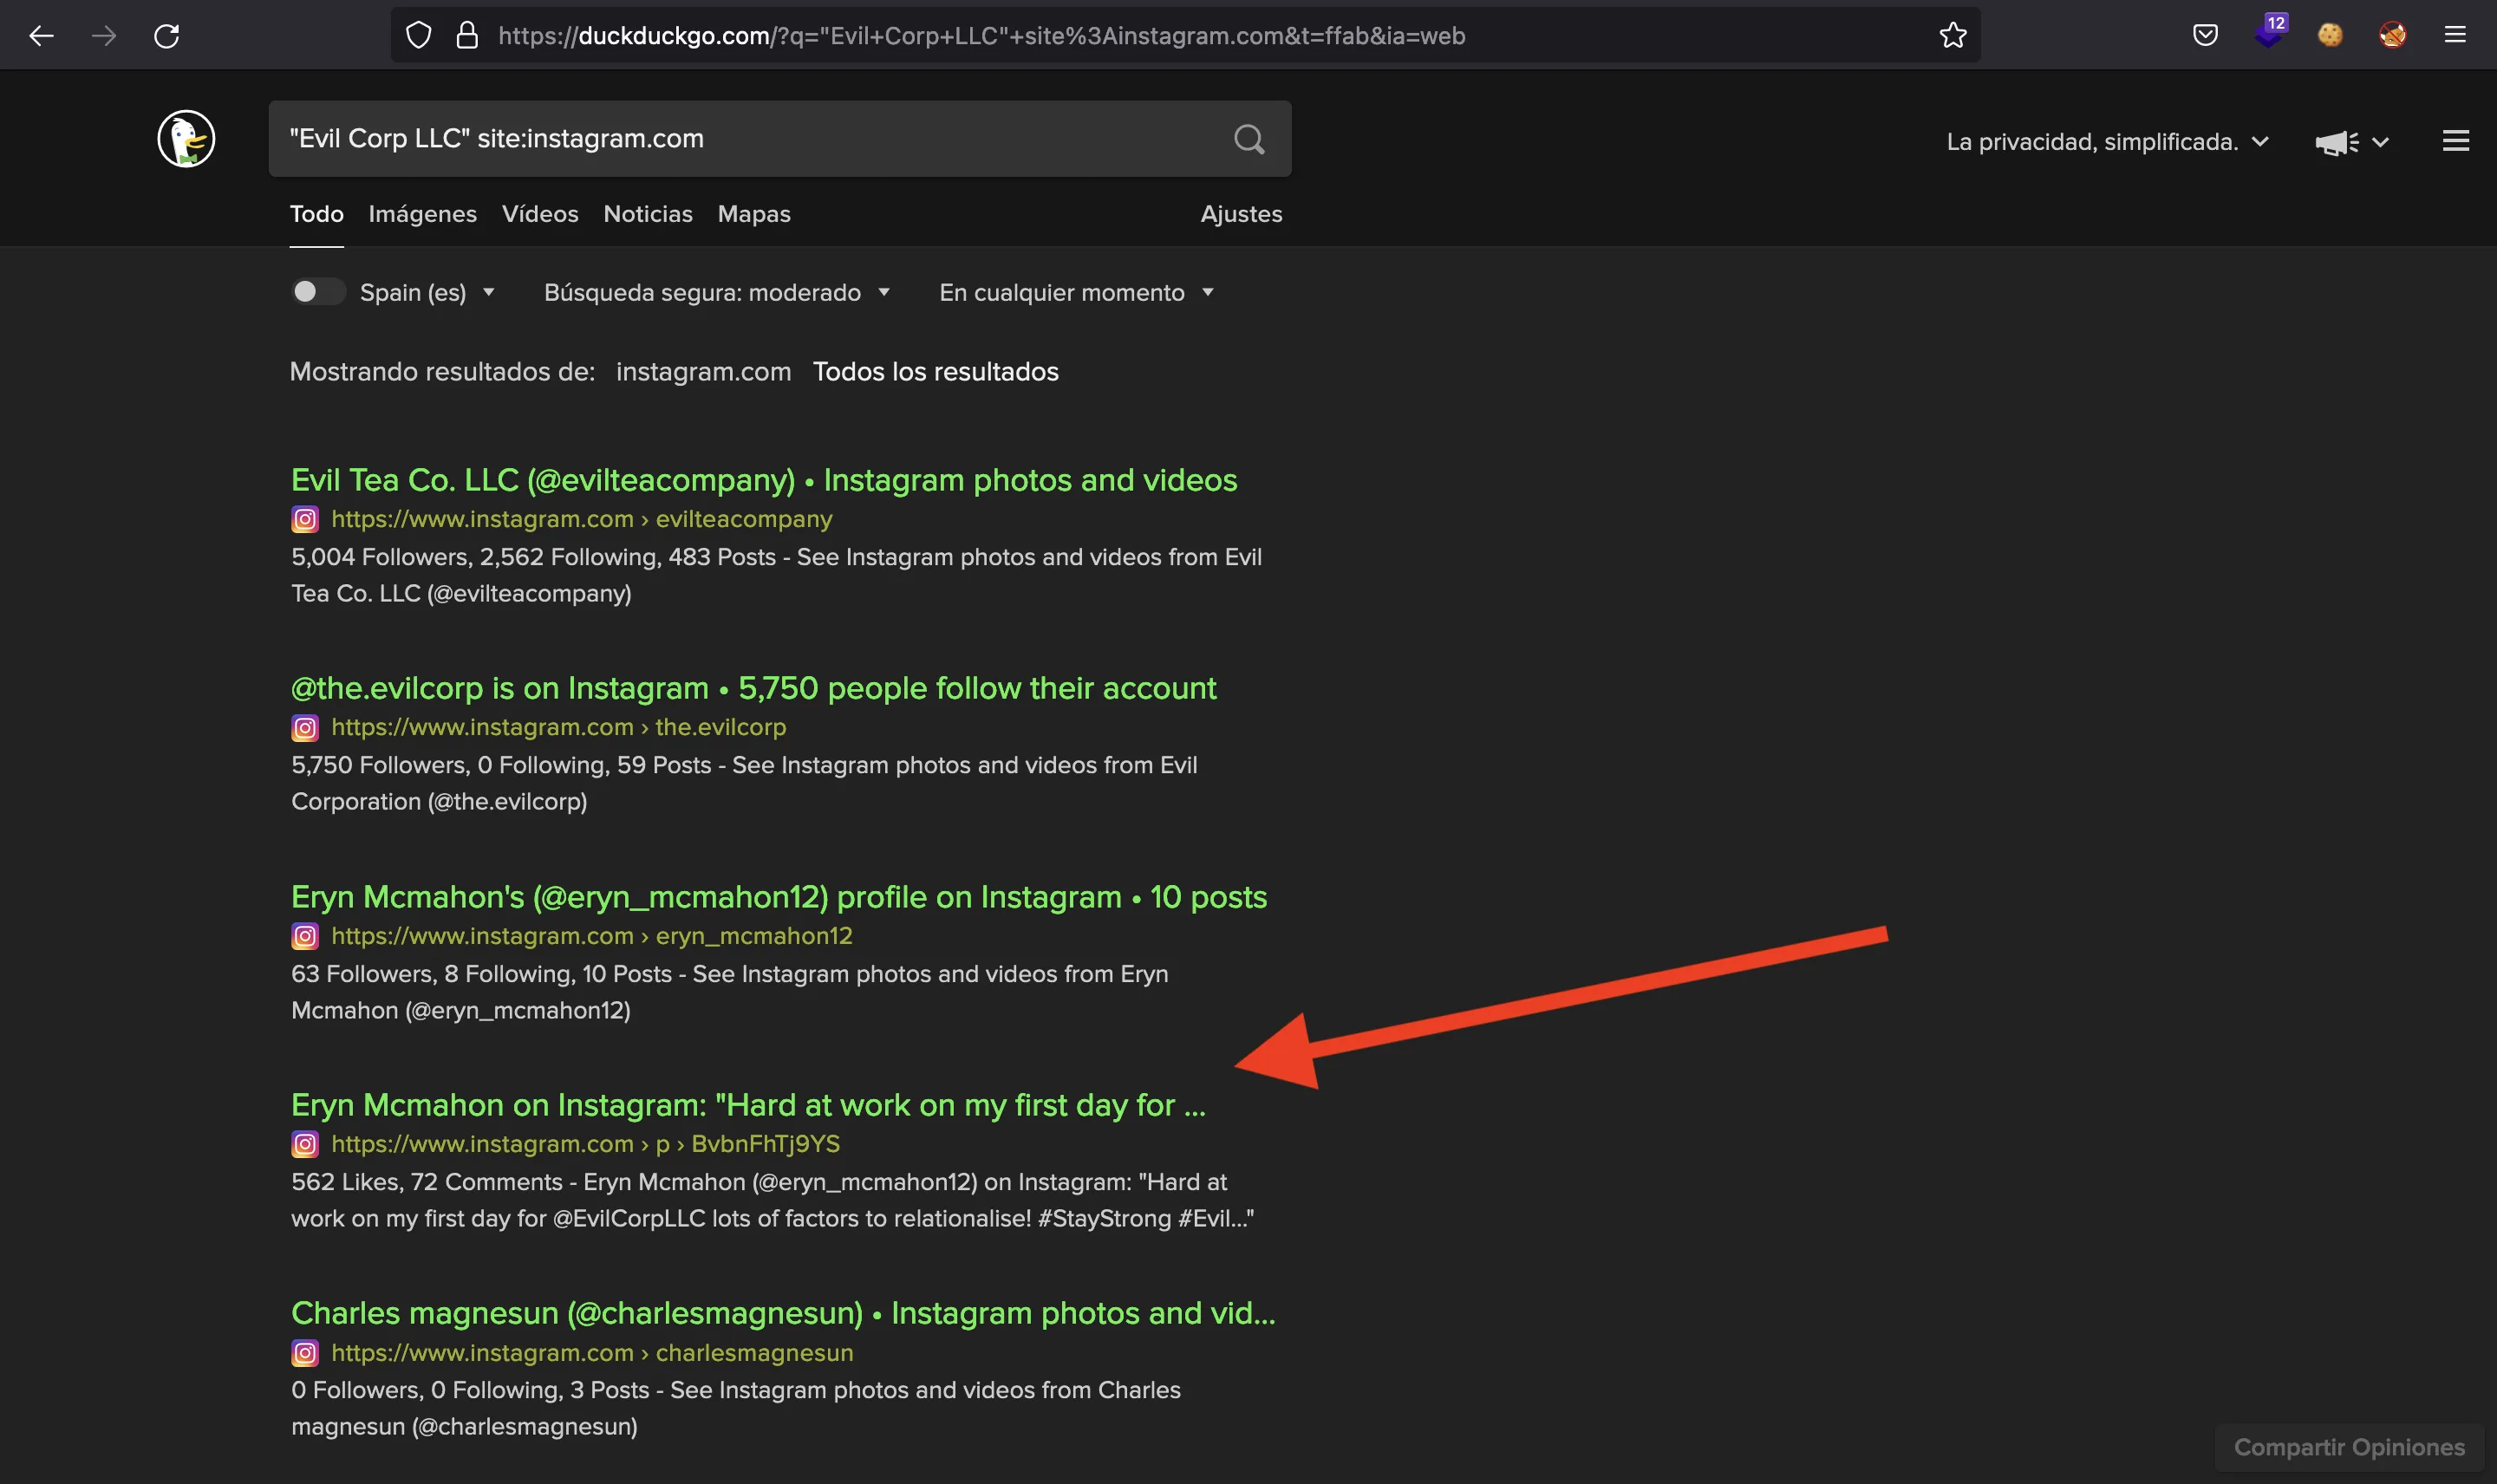Click snippet text "5,004 Followers, 2,562 Following"
This screenshot has width=2497, height=1484.
(x=474, y=557)
